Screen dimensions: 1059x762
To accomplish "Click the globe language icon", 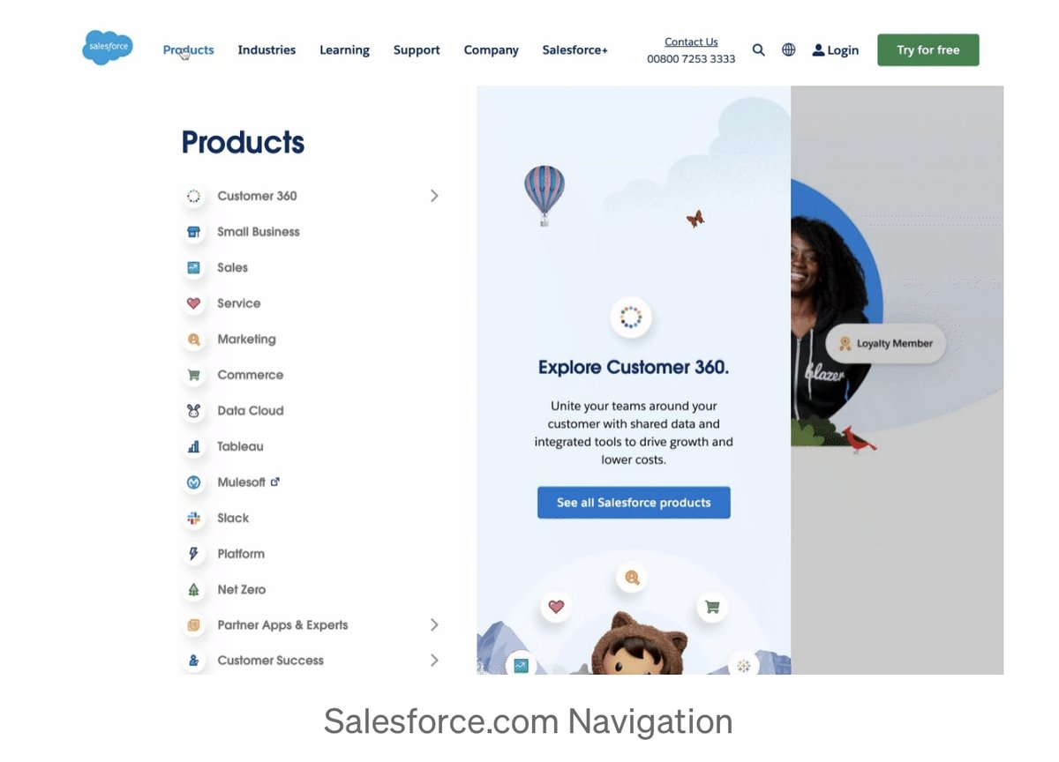I will tap(789, 50).
